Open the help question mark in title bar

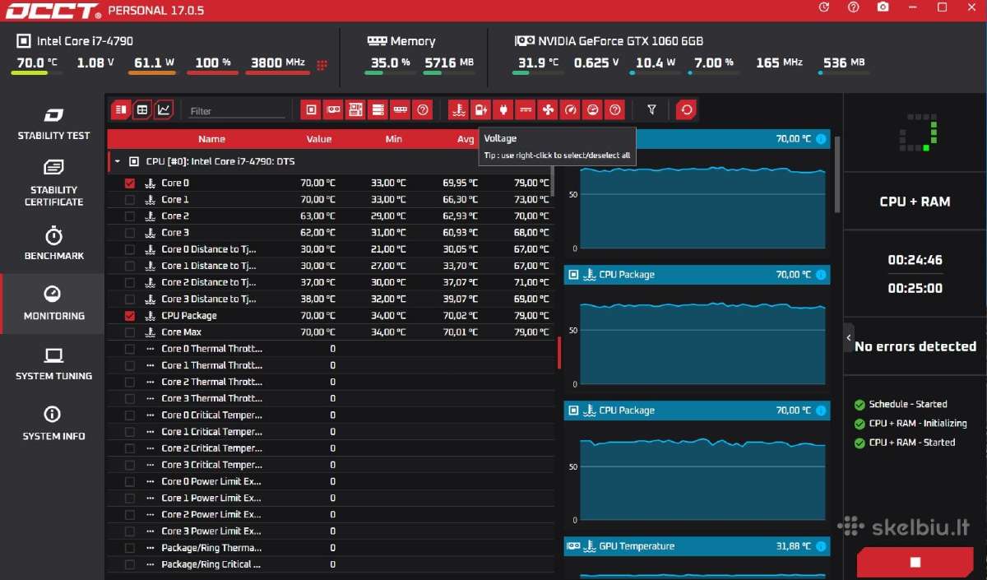854,7
